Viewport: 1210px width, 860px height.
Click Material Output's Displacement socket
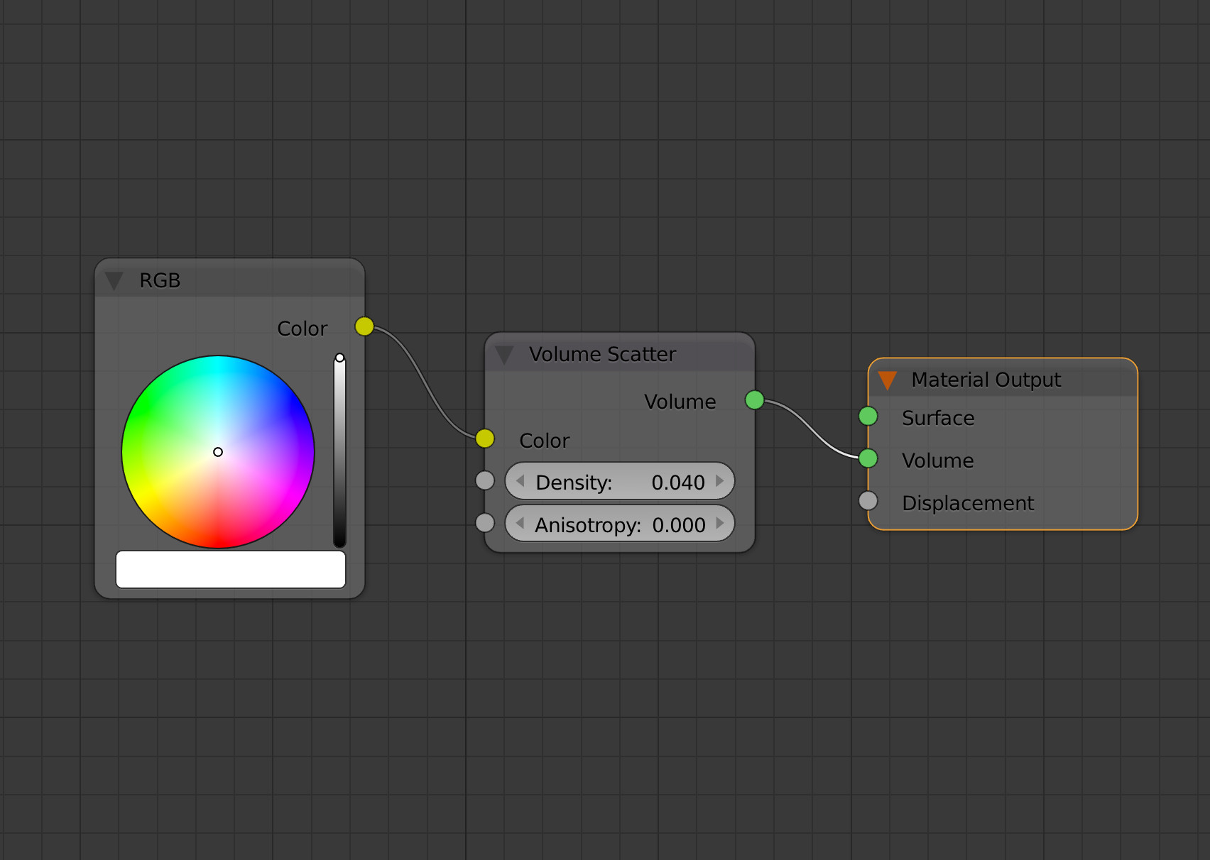(868, 501)
